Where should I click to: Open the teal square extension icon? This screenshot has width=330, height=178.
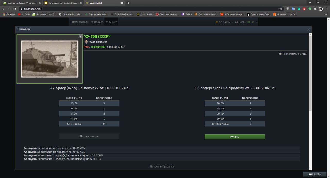pos(299,9)
